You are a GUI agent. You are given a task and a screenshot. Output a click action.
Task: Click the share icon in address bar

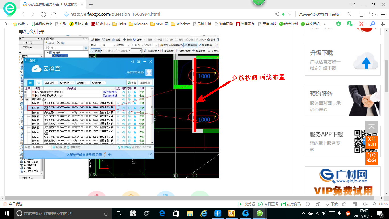(x=277, y=14)
